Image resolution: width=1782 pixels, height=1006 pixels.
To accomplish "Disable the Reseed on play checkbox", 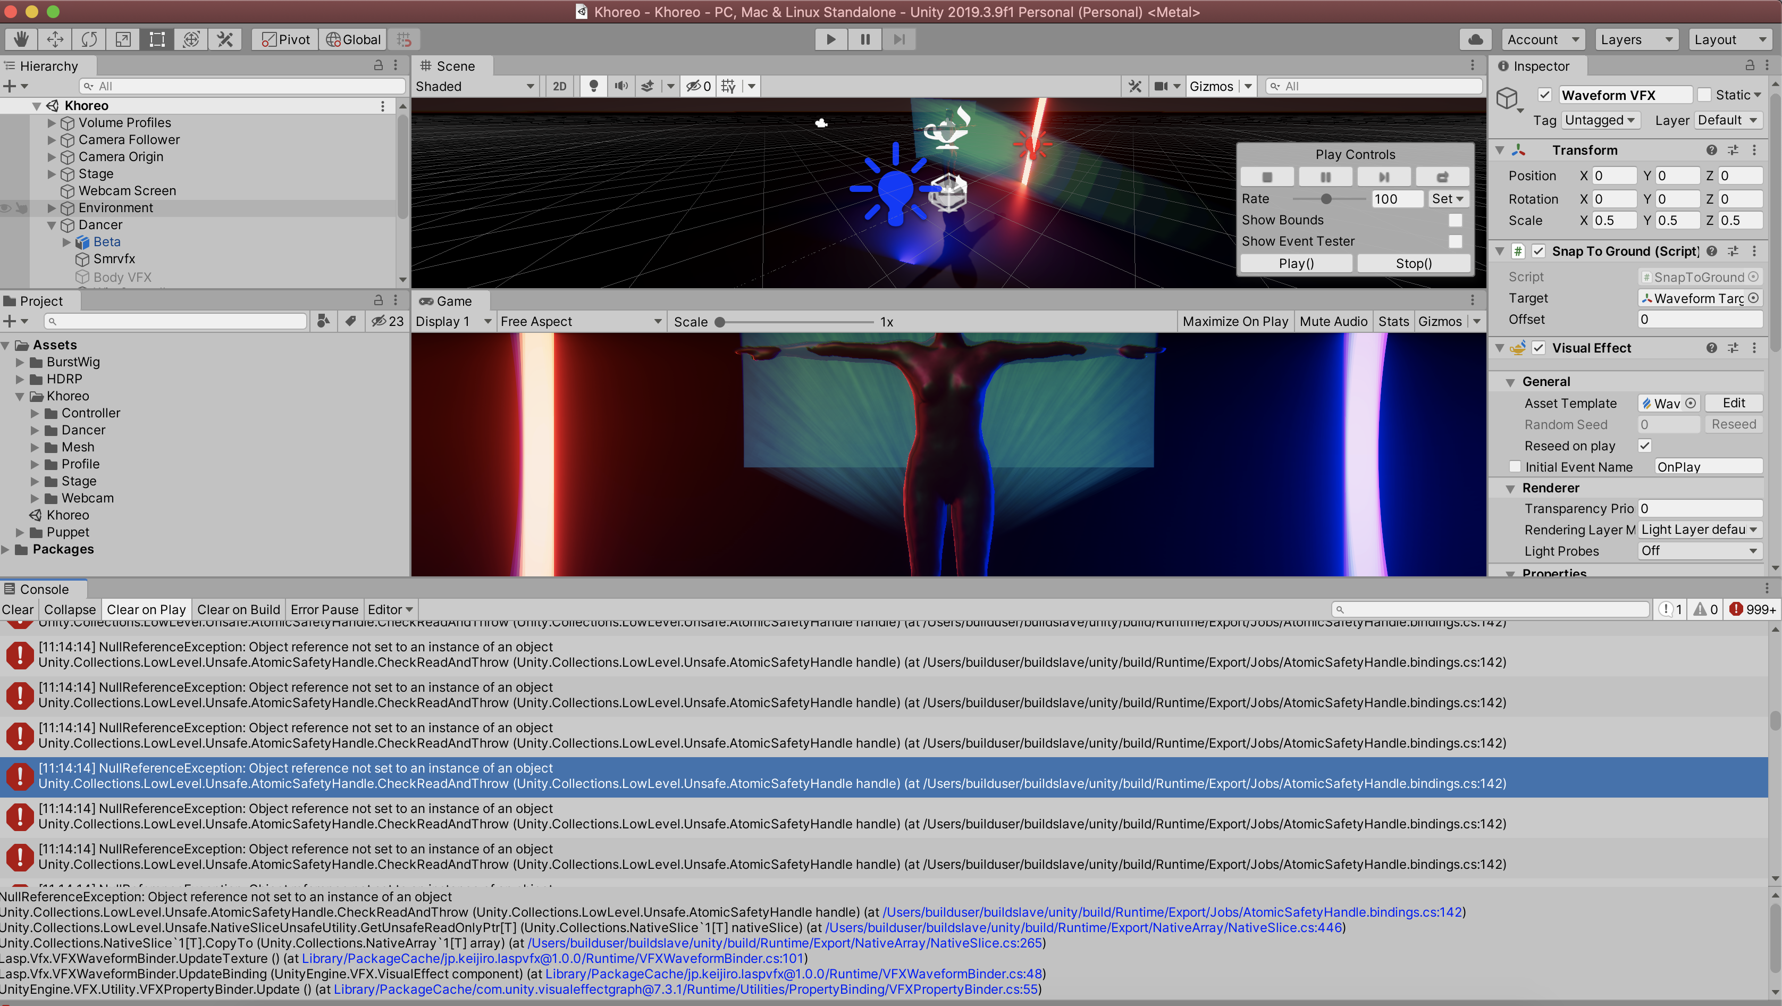I will click(1646, 446).
